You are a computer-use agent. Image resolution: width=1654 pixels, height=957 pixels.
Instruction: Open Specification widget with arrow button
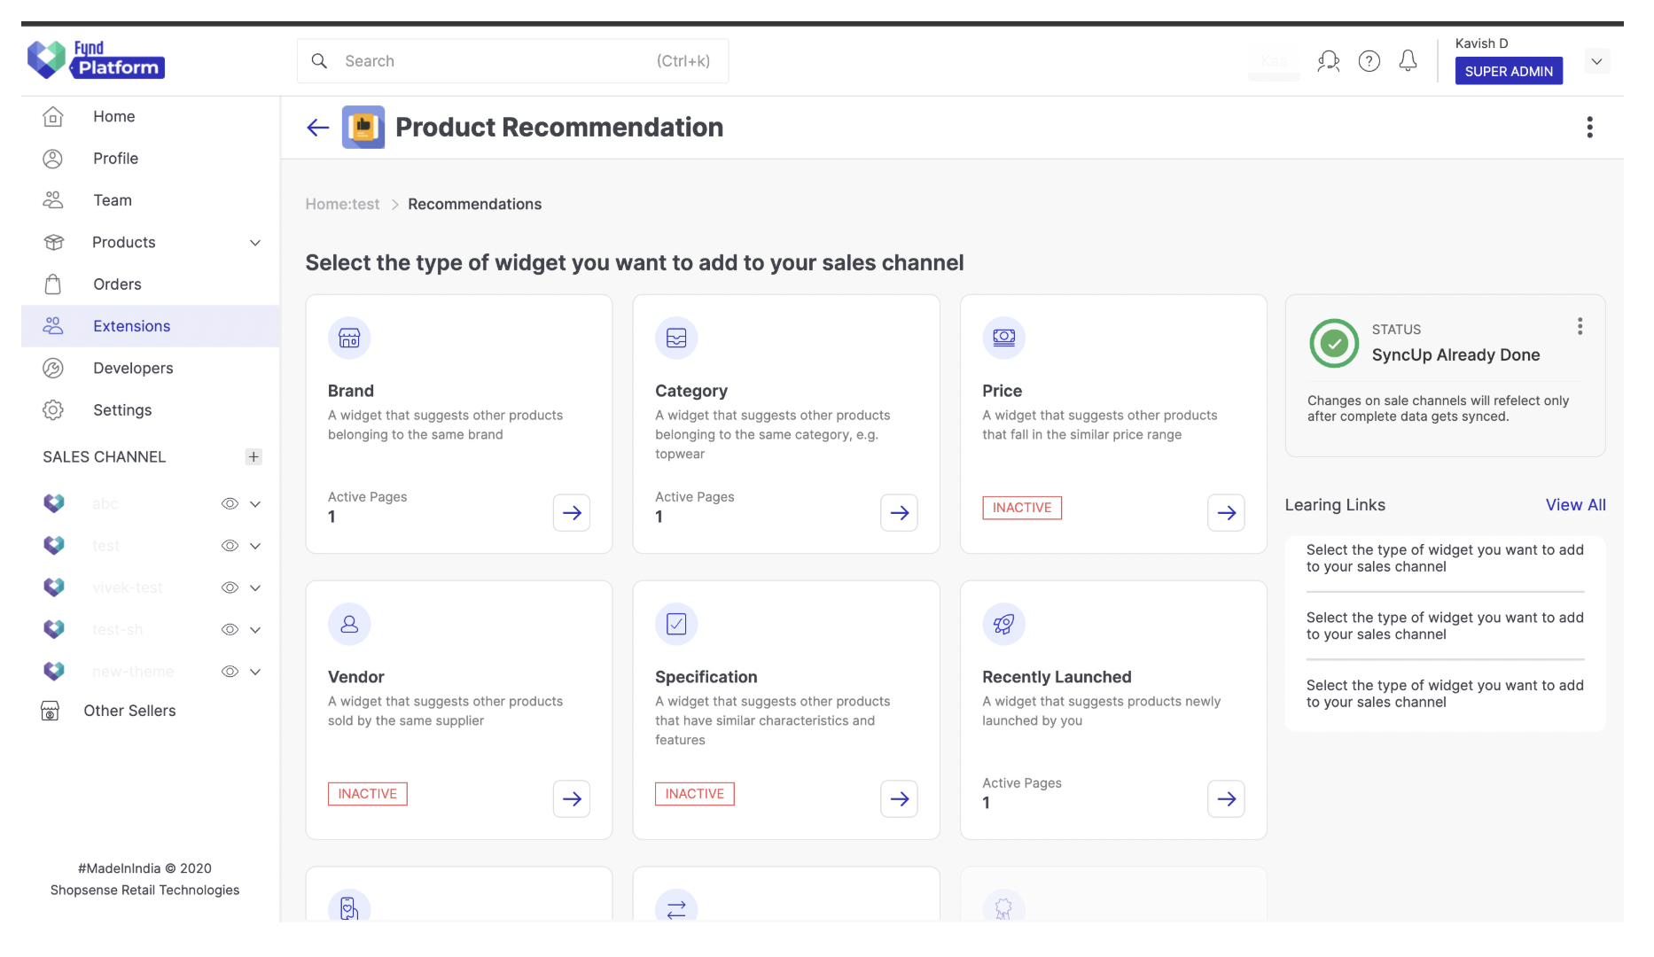pyautogui.click(x=899, y=798)
